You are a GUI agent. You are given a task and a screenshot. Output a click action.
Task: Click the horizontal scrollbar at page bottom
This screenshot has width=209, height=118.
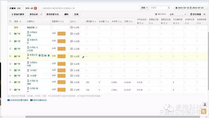point(113,117)
